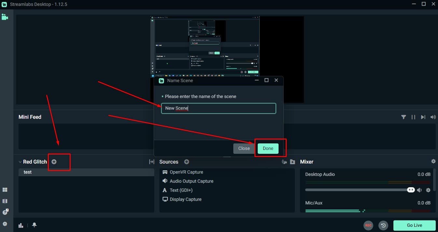This screenshot has width=438, height=232.
Task: Open the Dashboard link icon in the sidebar
Action: pyautogui.click(x=5, y=212)
